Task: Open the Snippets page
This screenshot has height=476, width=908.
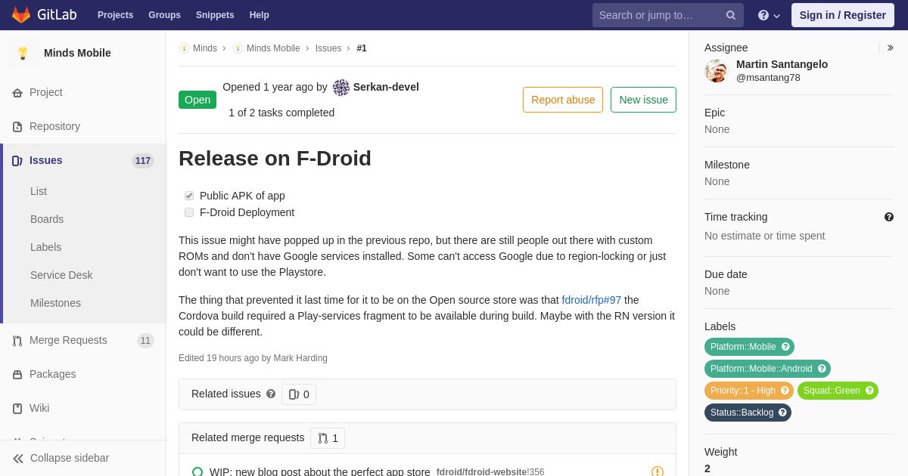Action: click(x=215, y=15)
